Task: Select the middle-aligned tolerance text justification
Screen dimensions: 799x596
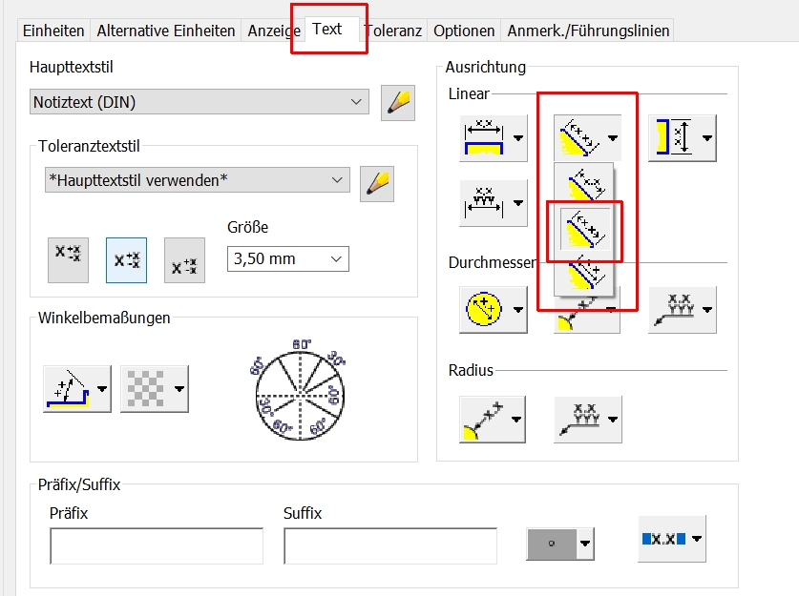Action: click(x=125, y=260)
